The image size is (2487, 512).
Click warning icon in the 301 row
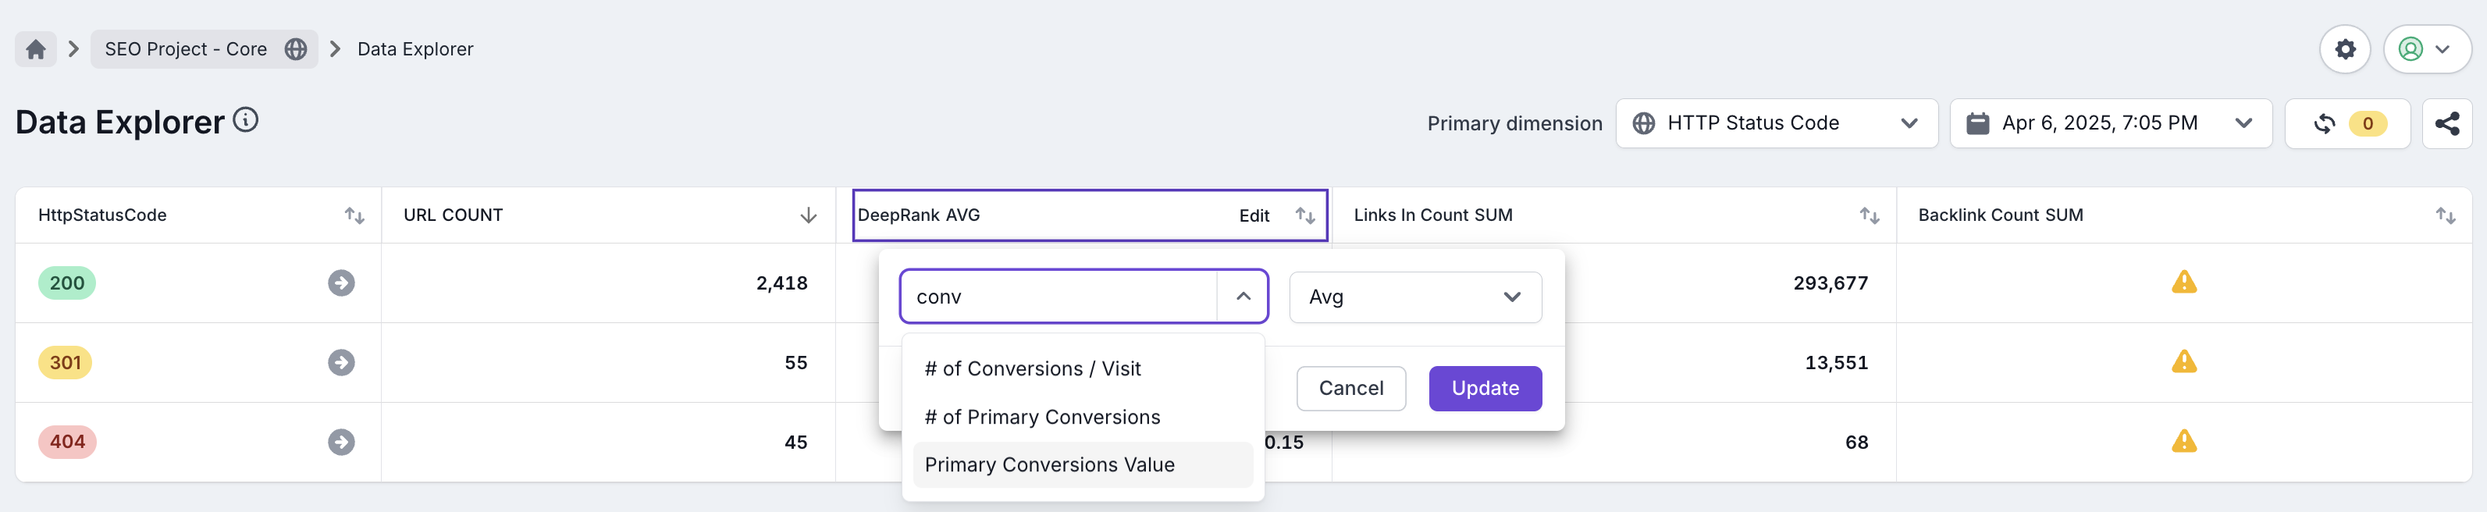[2184, 361]
